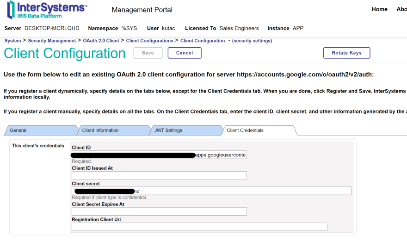Screen dimensions: 407x249
Task: Click 'This client's credentials' label
Action: [38, 146]
